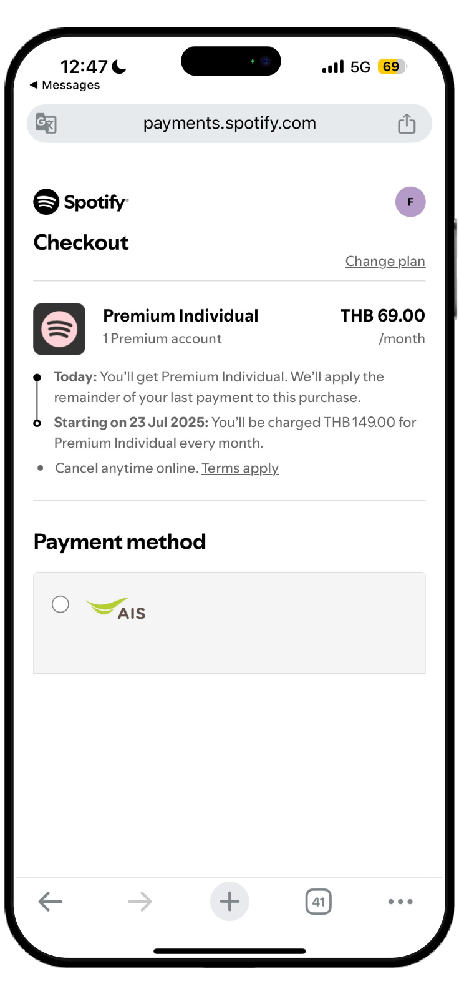
Task: Return to Messages app via back link
Action: (65, 85)
